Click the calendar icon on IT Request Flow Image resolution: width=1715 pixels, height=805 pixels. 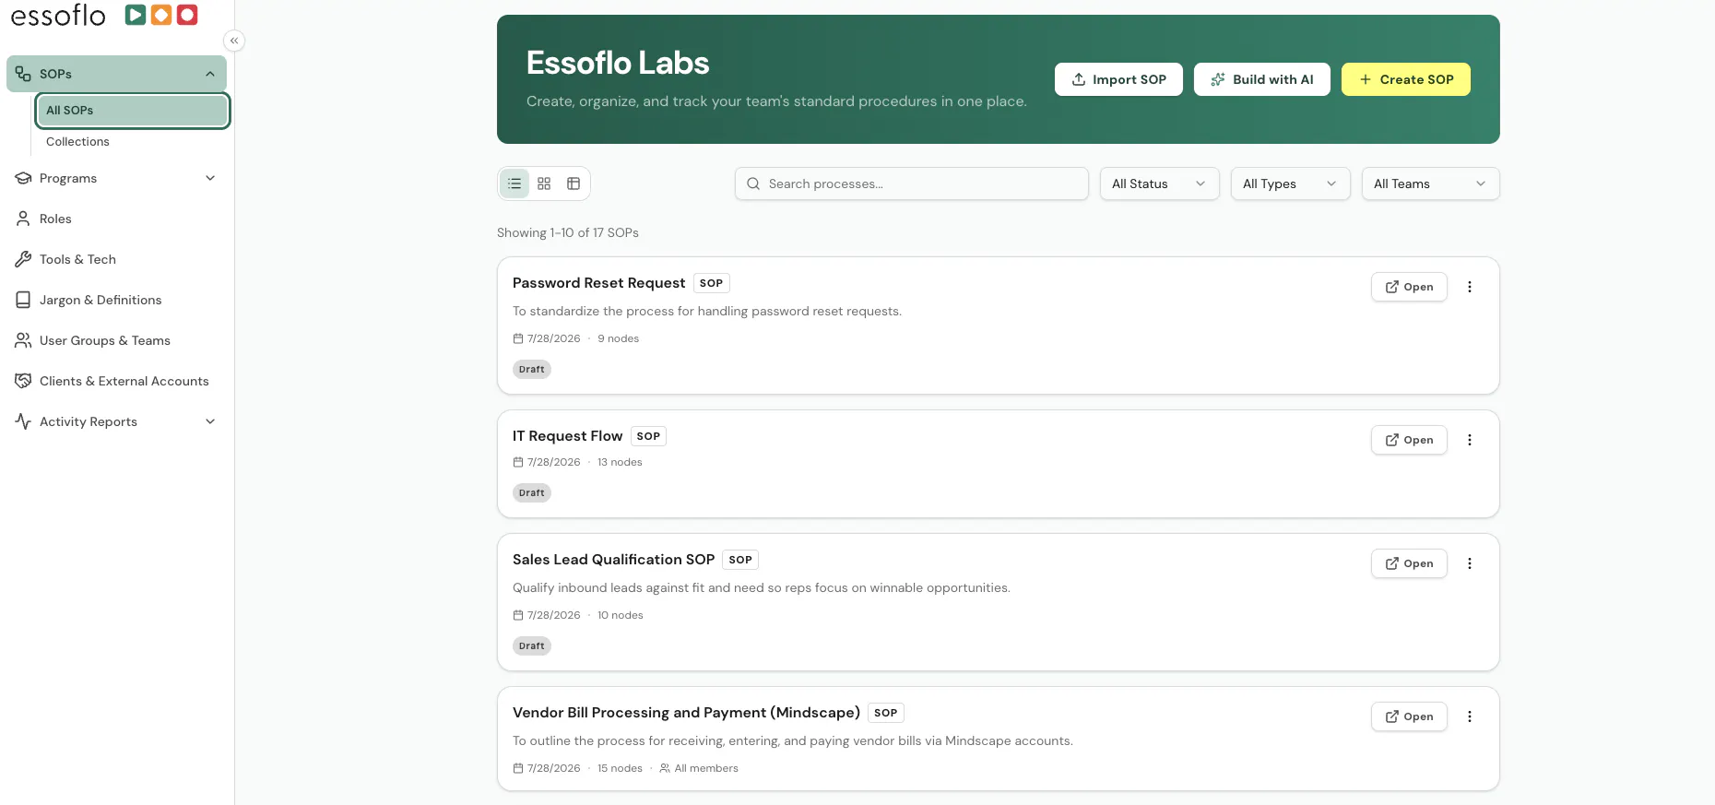[x=518, y=462]
